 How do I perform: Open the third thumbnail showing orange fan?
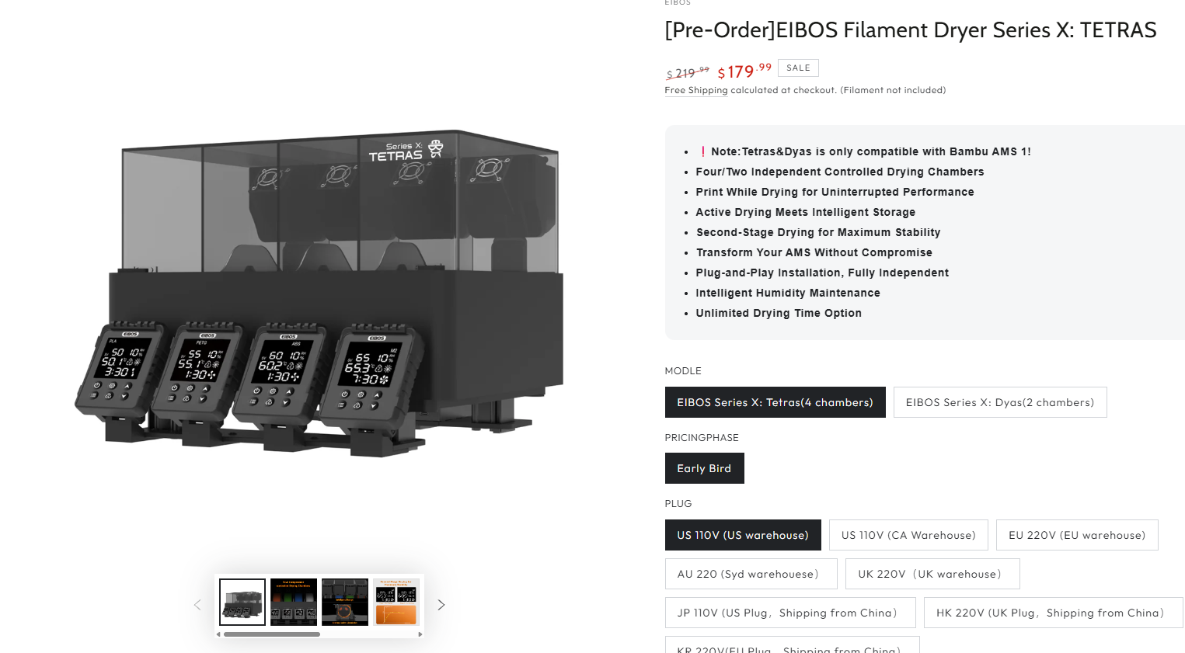pos(345,602)
